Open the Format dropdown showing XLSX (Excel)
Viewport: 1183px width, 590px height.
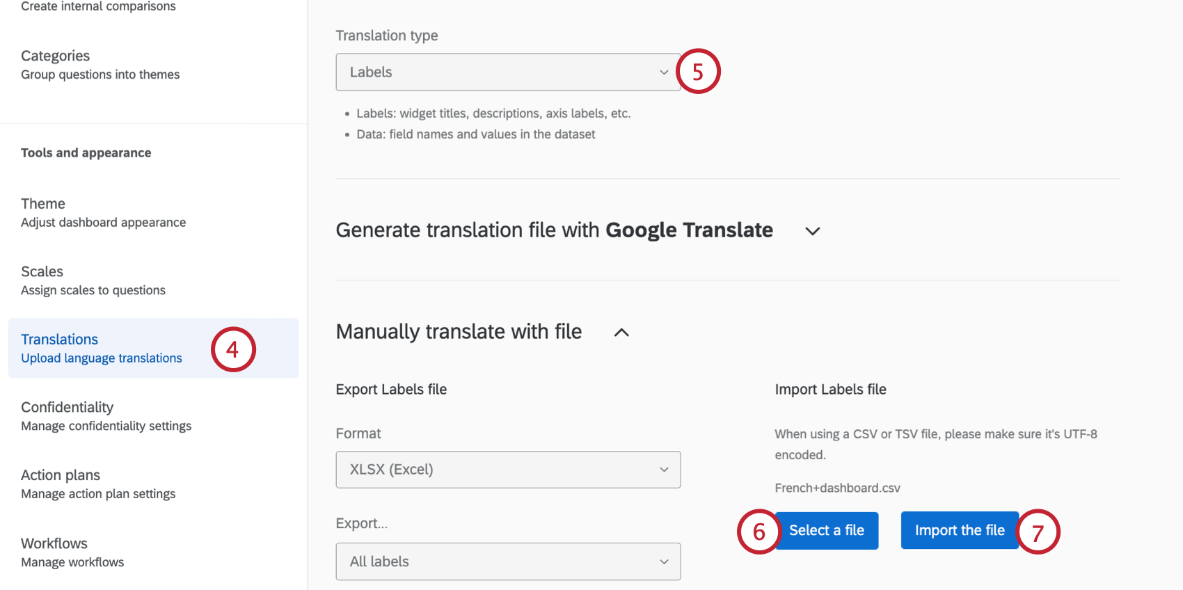[507, 470]
